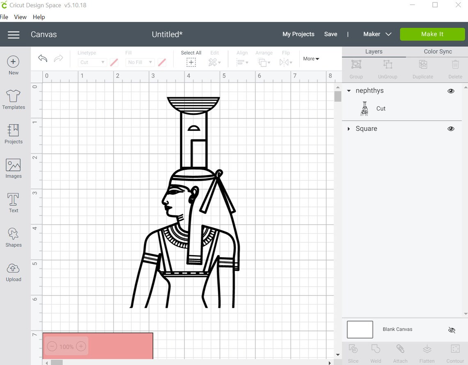Hide the nephthys layer
The image size is (468, 365).
451,91
